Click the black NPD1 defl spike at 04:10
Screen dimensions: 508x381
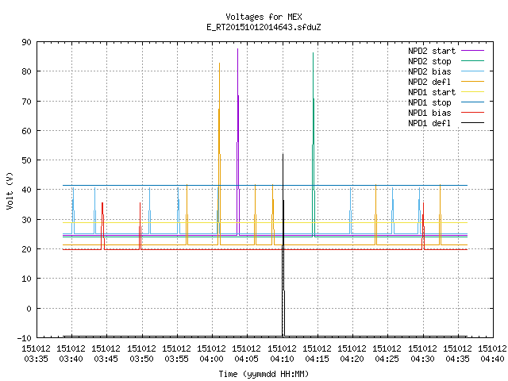coord(283,244)
